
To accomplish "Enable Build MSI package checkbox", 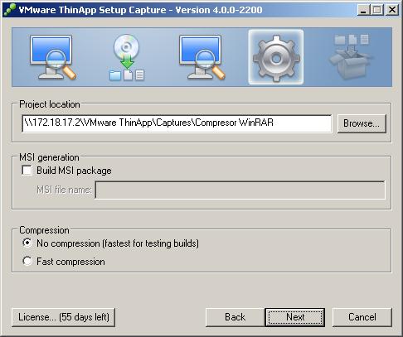I will (x=27, y=171).
